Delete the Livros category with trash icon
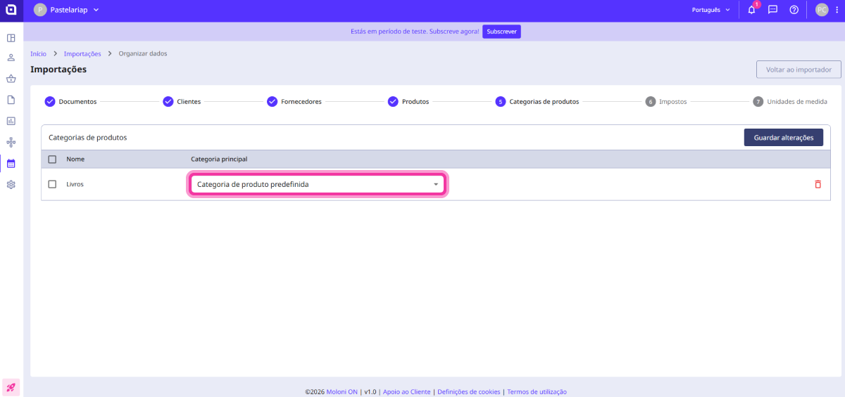Viewport: 845px width, 397px height. click(818, 184)
